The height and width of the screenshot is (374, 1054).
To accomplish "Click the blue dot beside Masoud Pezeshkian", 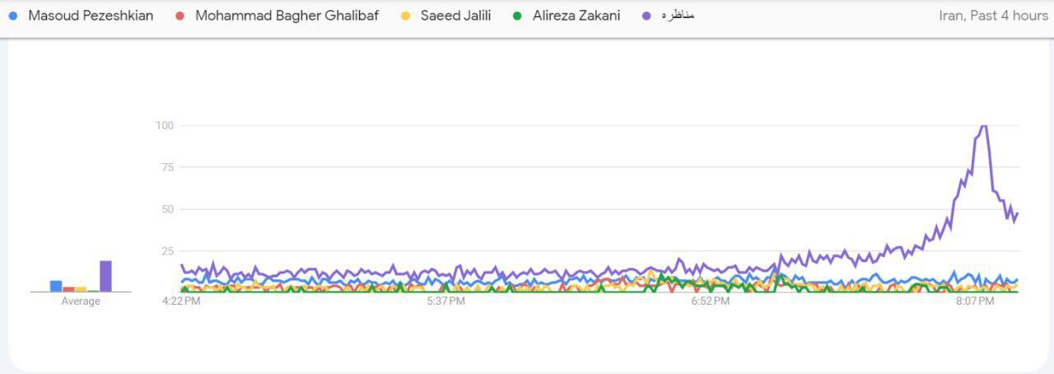I will [x=13, y=16].
